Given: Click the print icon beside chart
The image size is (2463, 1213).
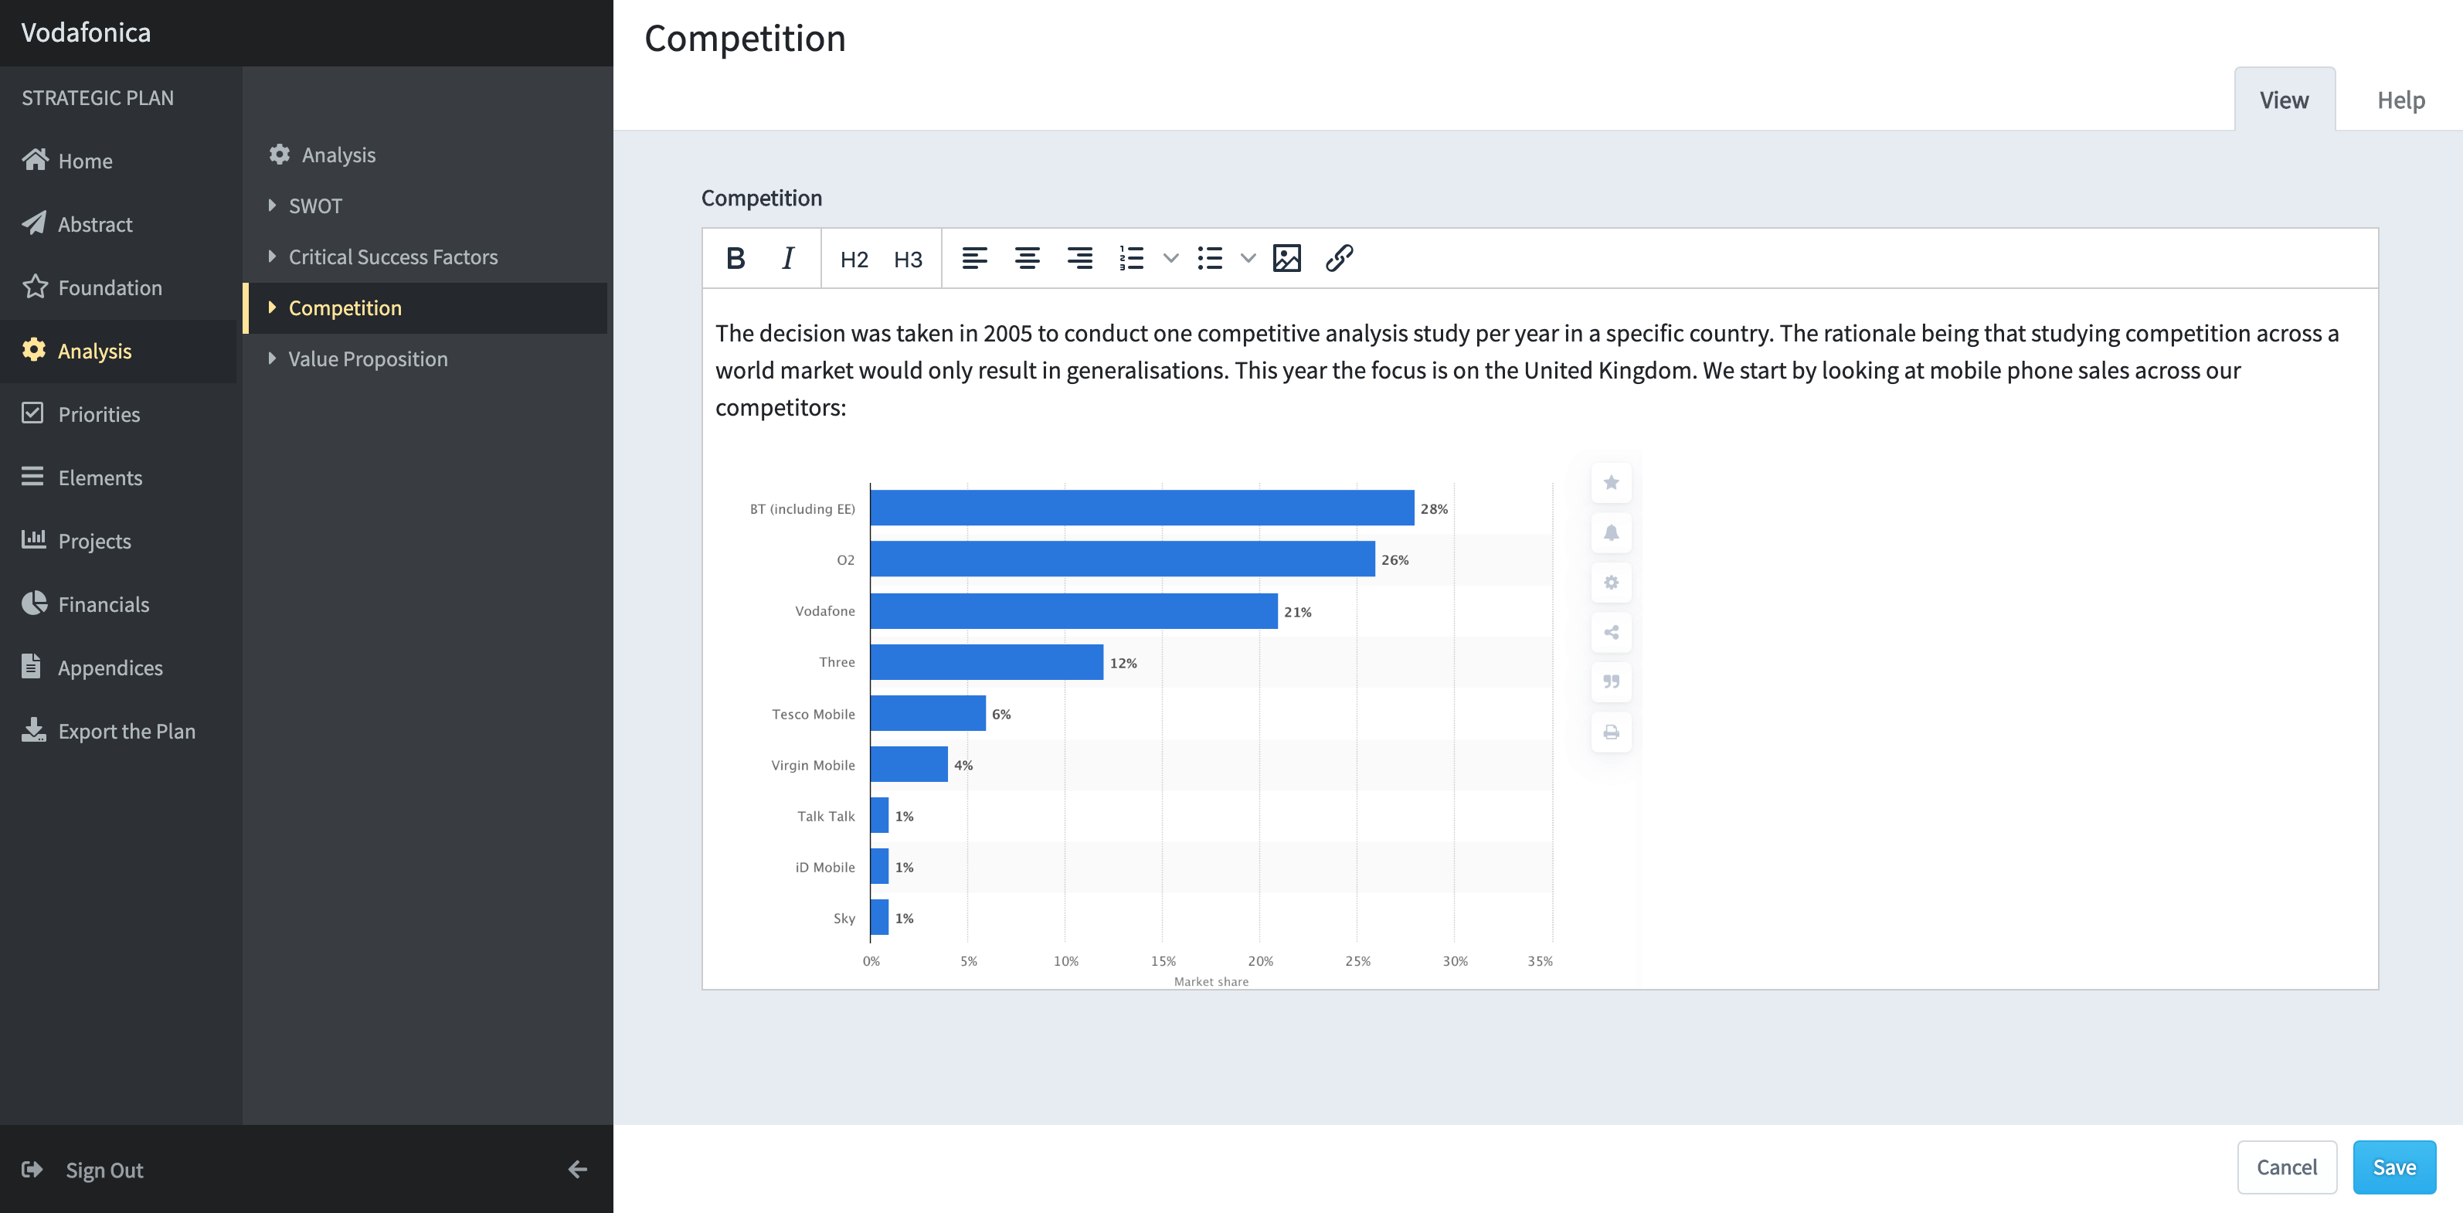Looking at the screenshot, I should [x=1611, y=732].
